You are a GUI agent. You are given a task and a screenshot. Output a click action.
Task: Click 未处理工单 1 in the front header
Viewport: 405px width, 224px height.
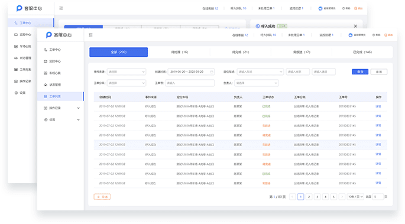pyautogui.click(x=296, y=35)
